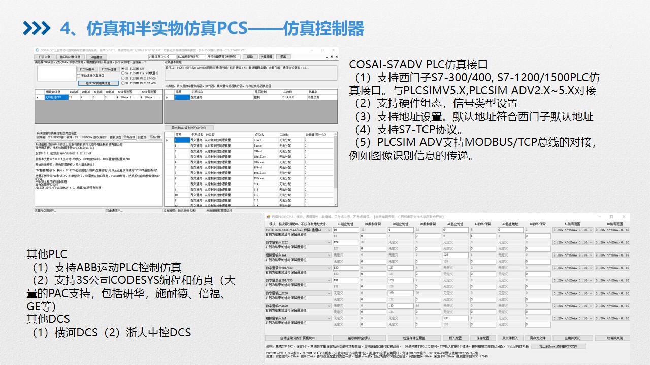650x365 pixels.
Task: Click 导出到Excel支持的CSV文件 in COSAI window
Action: (189, 128)
